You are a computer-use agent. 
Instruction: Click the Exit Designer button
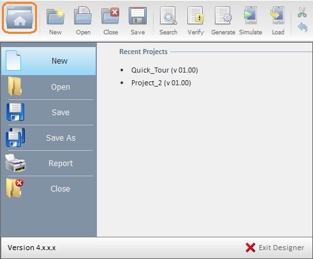click(x=275, y=248)
